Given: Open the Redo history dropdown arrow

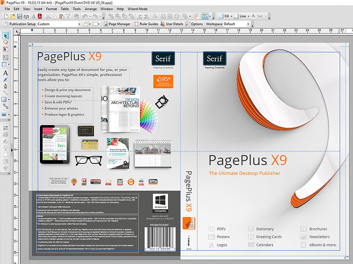Looking at the screenshot, I should (100, 16).
